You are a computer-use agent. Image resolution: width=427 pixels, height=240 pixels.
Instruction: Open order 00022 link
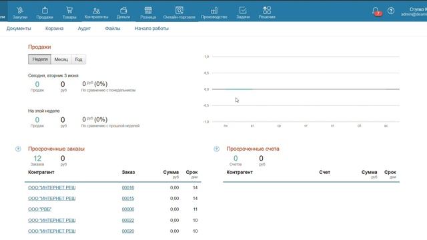pos(128,220)
